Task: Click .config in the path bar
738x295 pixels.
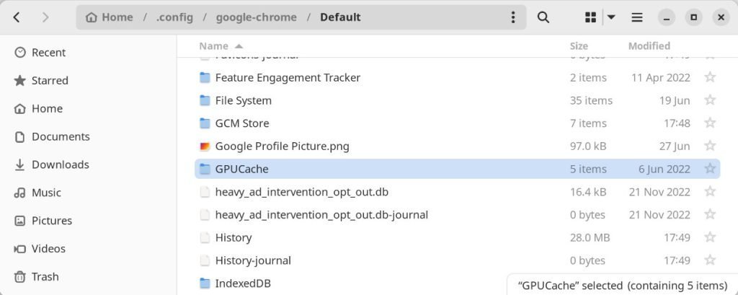Action: pyautogui.click(x=174, y=17)
